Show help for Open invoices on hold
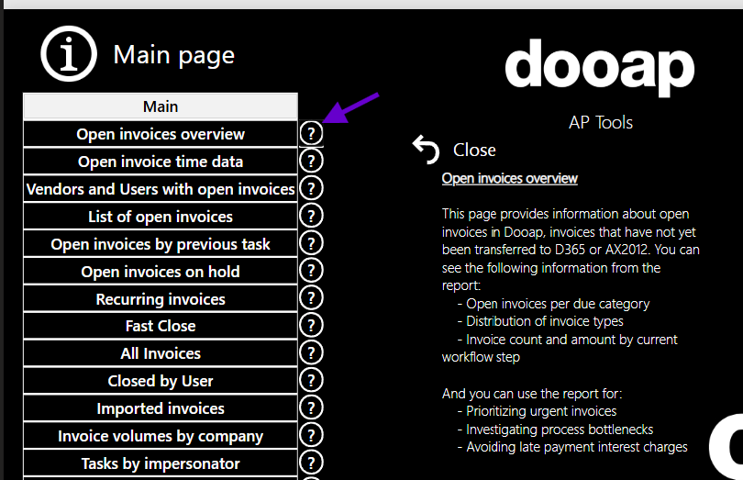743x480 pixels. coord(311,271)
